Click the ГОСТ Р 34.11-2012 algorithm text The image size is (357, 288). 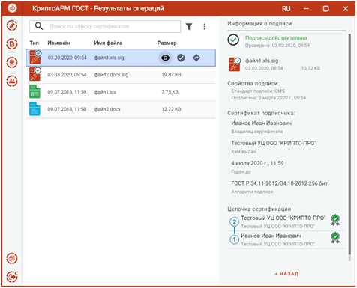279,183
